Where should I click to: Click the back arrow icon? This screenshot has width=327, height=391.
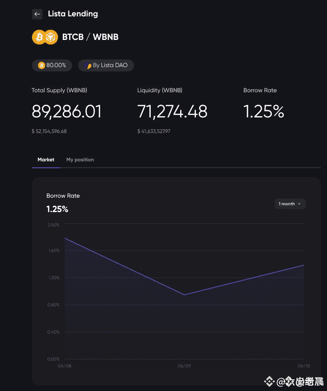[37, 14]
